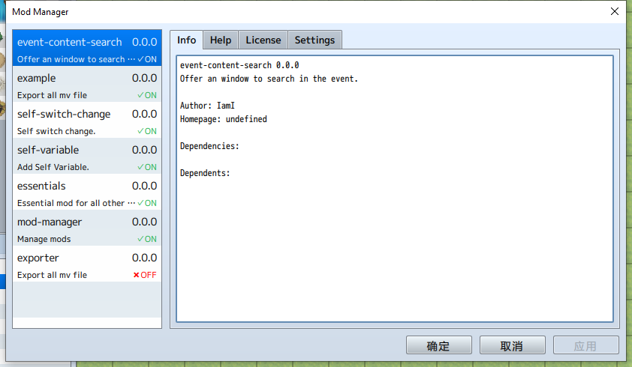Click inside the mod info text area

(395, 188)
